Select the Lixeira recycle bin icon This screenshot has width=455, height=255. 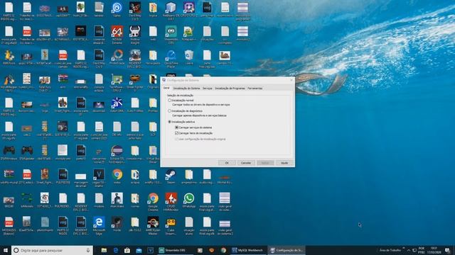click(188, 57)
